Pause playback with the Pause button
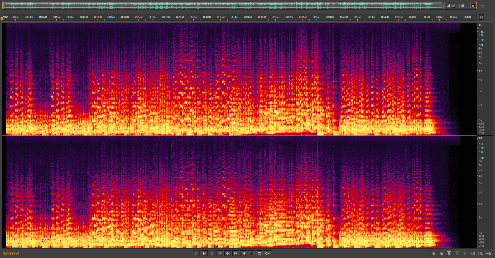The width and height of the screenshot is (495, 258). tap(212, 253)
